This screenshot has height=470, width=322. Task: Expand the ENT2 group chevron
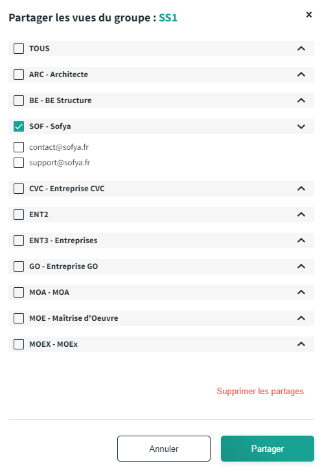(x=301, y=215)
